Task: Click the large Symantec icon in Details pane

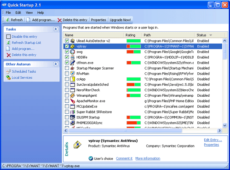Action: [77, 145]
